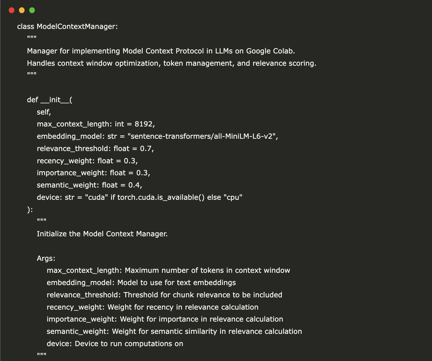Click the red close window button
432x361 pixels.
12,11
